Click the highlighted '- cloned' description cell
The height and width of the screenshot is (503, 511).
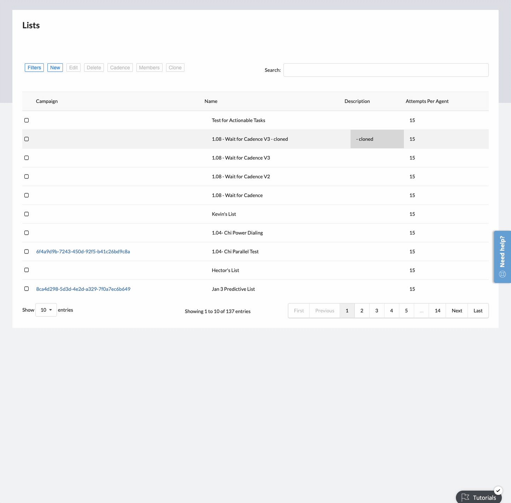(377, 139)
